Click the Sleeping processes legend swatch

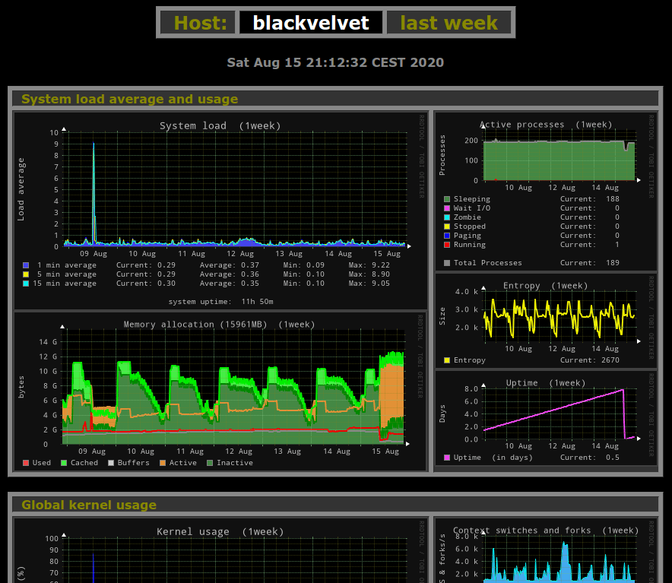447,199
